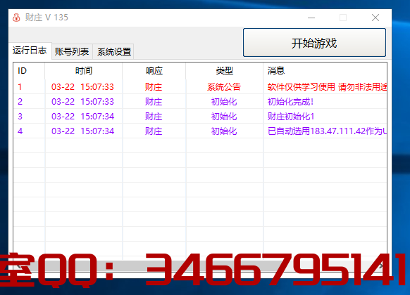The image size is (410, 295).
Task: Click the red 软件仅供学习使用 message
Action: coord(327,87)
